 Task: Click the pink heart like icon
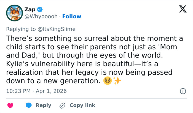coord(10,105)
